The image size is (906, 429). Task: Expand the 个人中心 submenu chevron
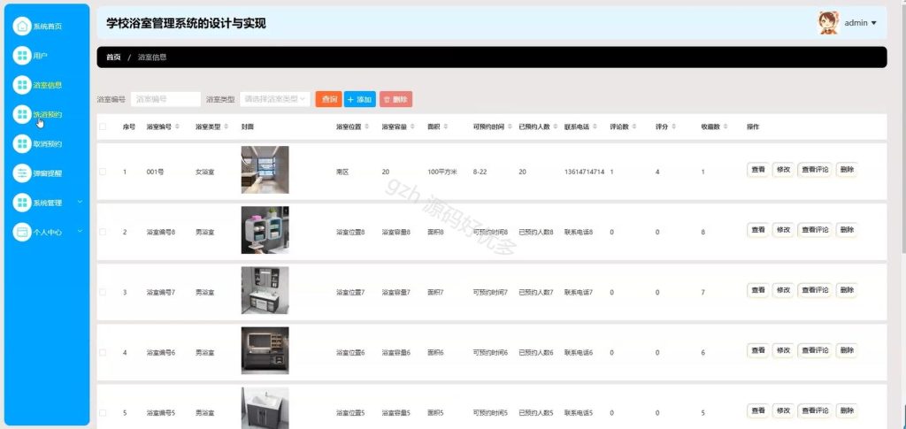[x=81, y=232]
